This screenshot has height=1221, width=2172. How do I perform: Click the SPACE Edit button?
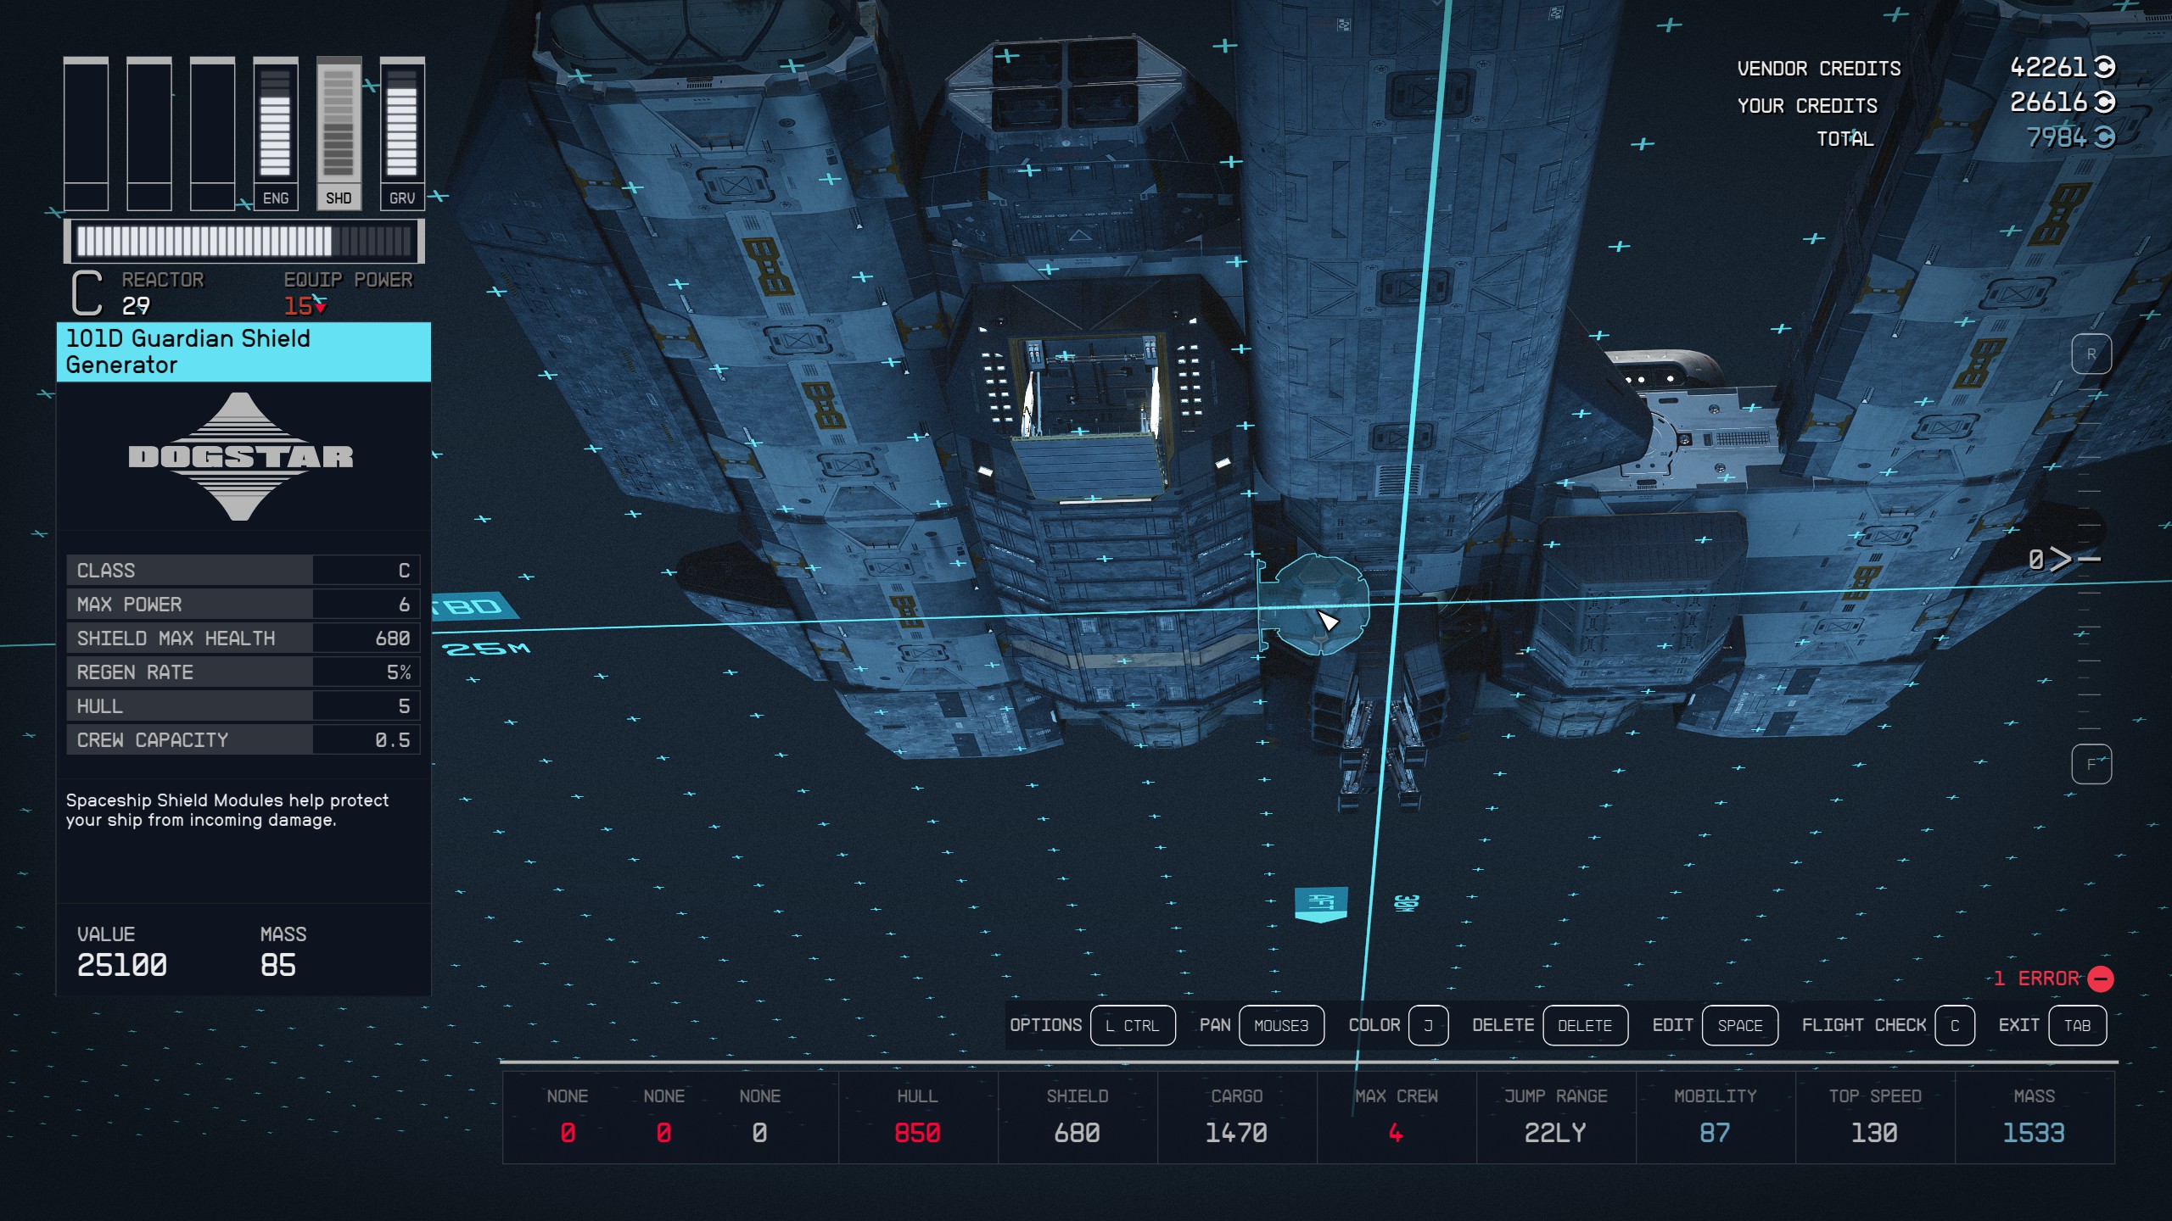[x=1739, y=1025]
